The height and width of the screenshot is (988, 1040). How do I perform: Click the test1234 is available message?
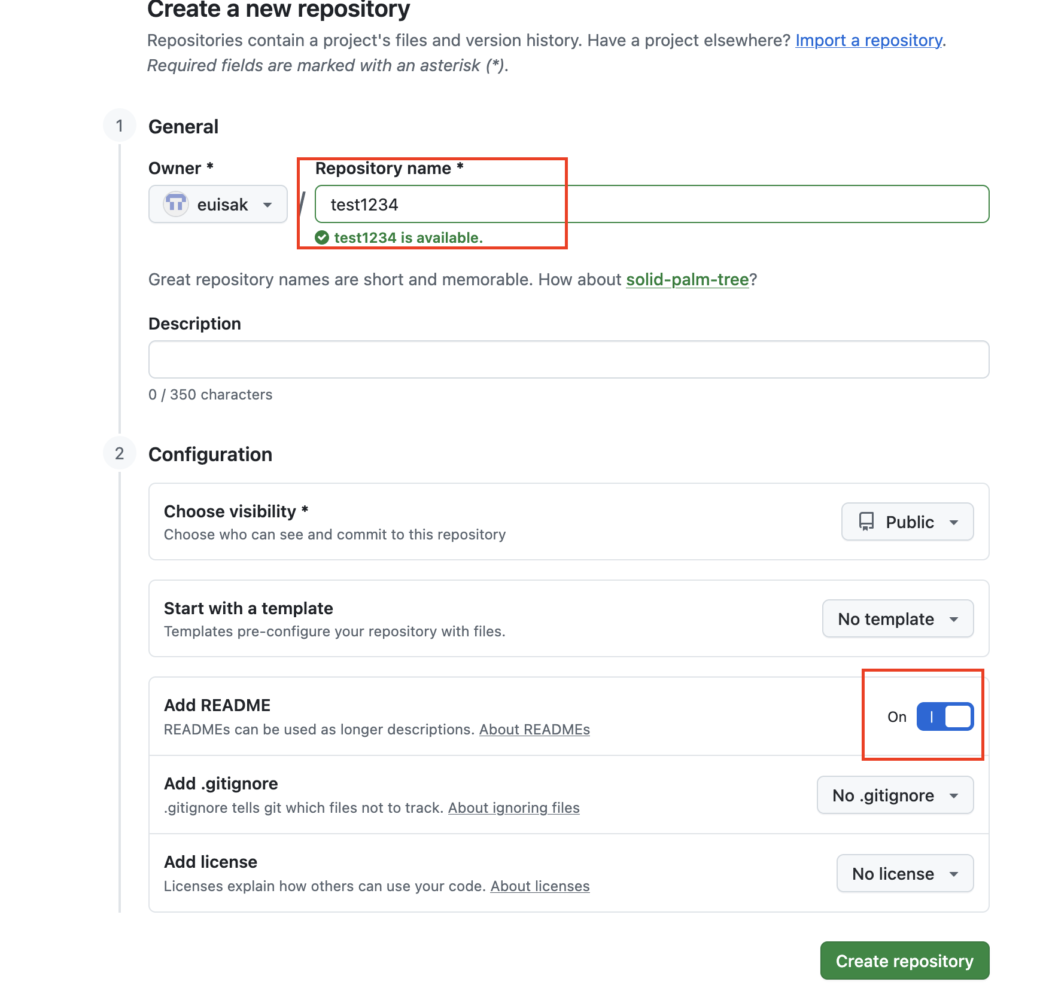point(408,238)
